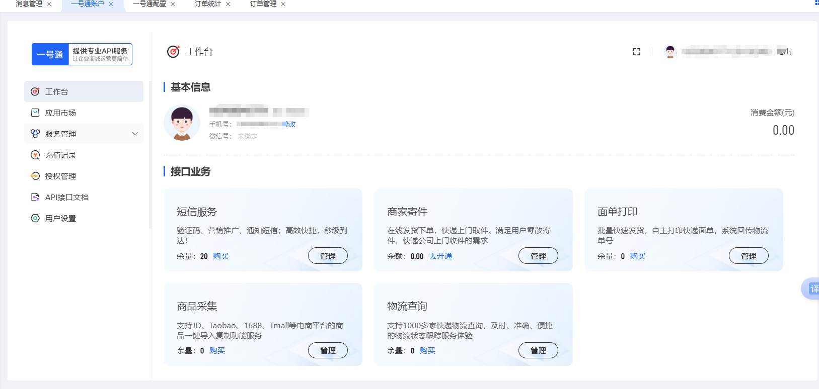Click the 授权管理 sidebar icon
819x389 pixels.
[x=35, y=176]
